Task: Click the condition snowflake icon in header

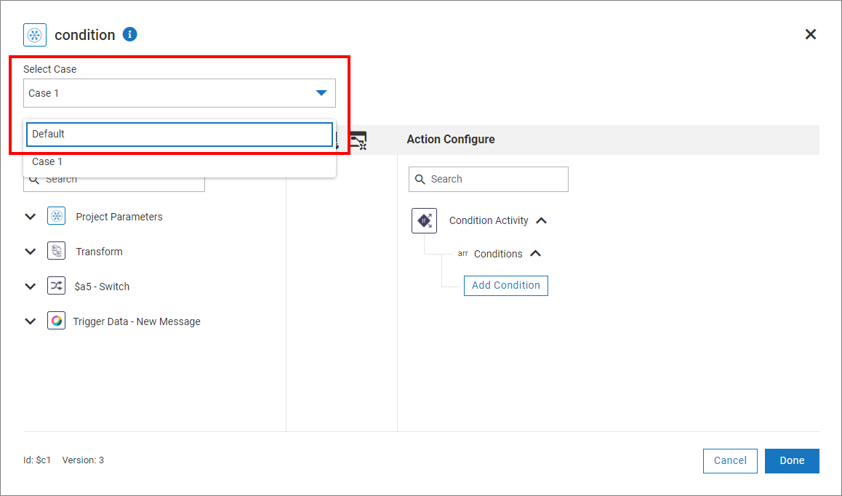Action: (35, 35)
